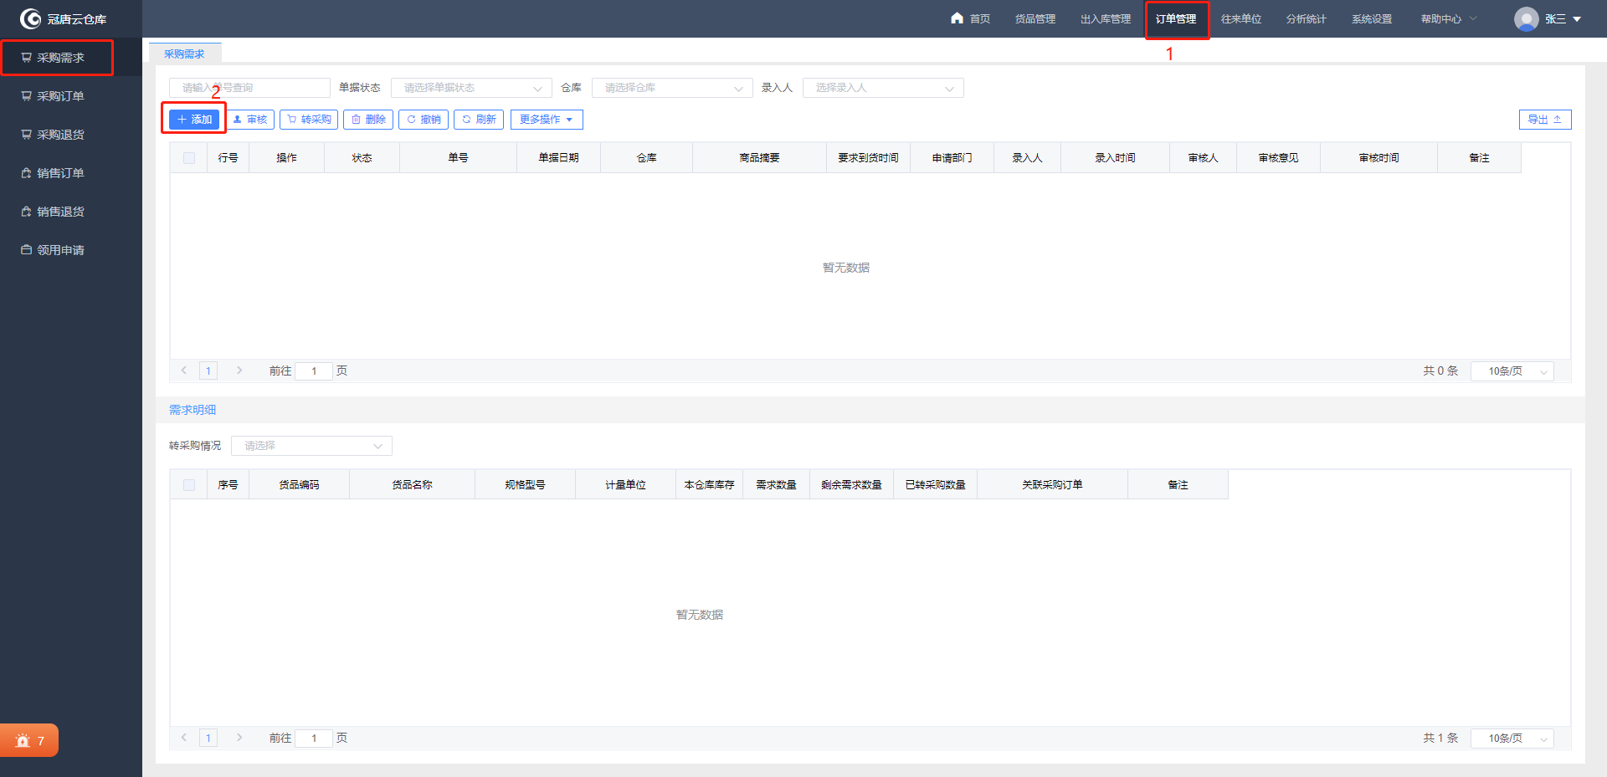Click upper table previous page arrow
The height and width of the screenshot is (777, 1607).
pyautogui.click(x=184, y=371)
